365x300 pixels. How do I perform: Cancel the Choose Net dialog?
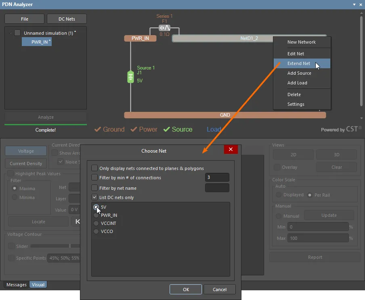pyautogui.click(x=220, y=289)
